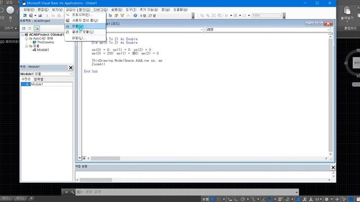Open the gear workspace icon in AutoCAD status bar
360x202 pixels.
(326, 199)
